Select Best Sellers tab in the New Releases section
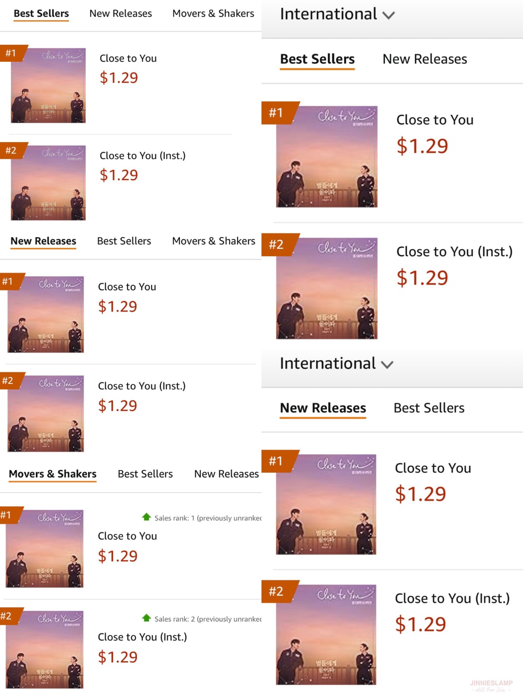This screenshot has height=698, width=523. point(124,241)
